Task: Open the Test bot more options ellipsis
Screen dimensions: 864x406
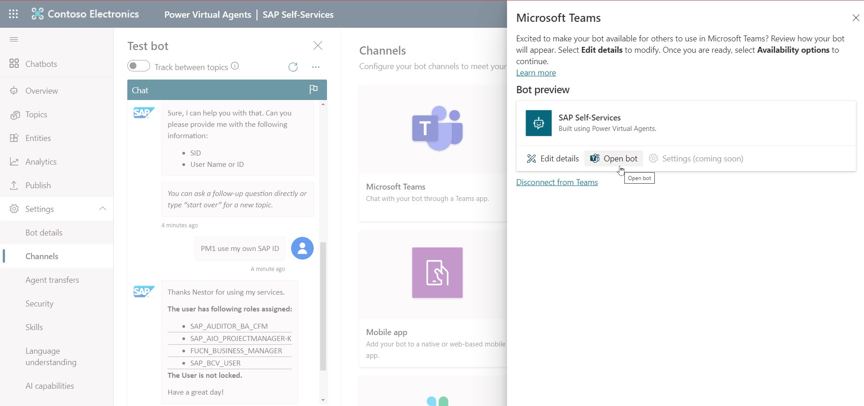Action: click(x=316, y=67)
